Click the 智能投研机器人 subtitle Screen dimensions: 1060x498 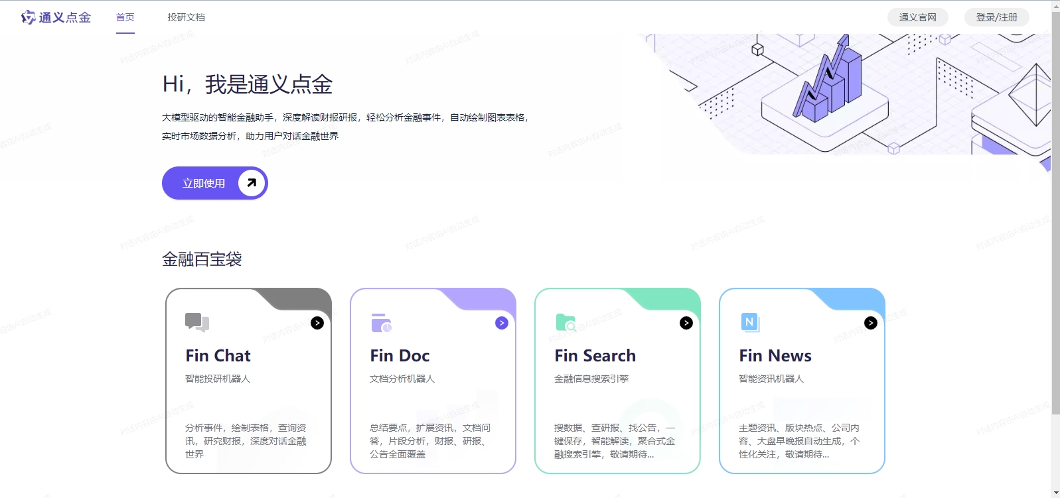(x=218, y=379)
